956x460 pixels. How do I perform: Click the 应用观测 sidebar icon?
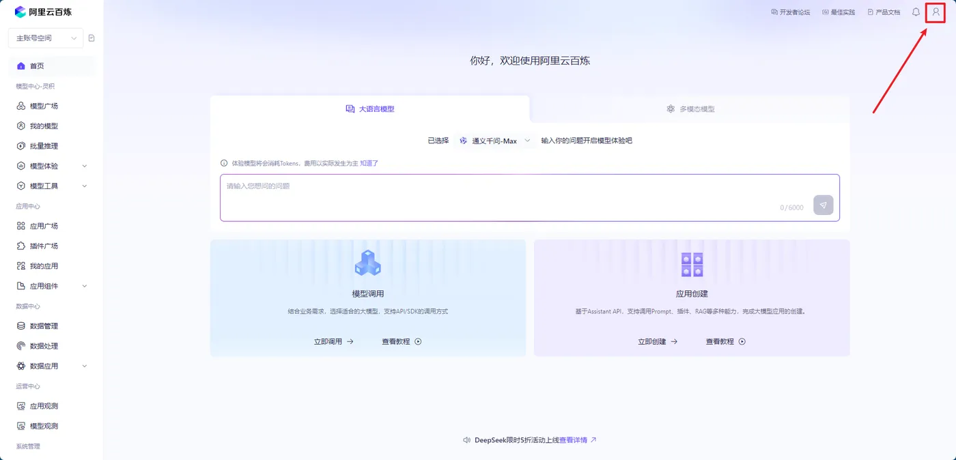pos(20,406)
